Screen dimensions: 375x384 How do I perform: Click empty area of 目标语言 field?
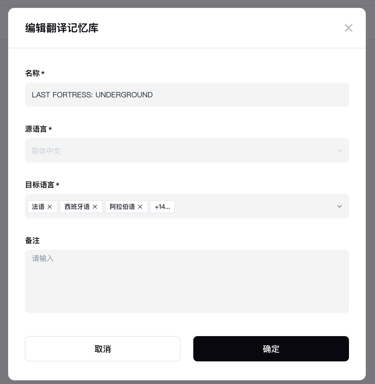[252, 206]
